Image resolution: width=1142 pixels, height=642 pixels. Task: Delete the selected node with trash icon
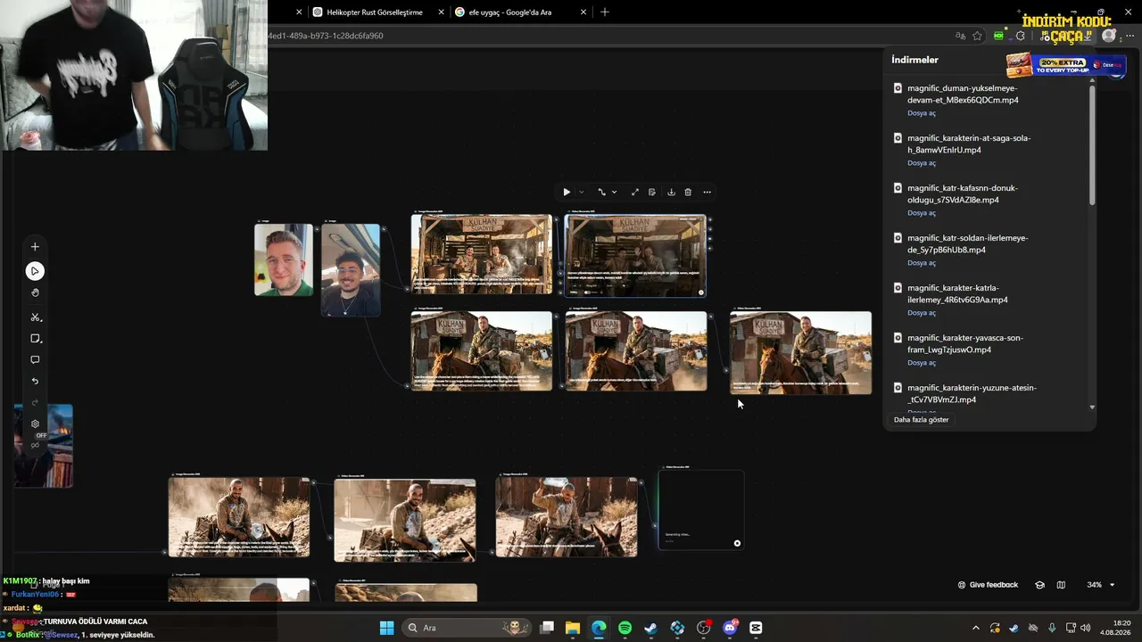[x=688, y=193]
